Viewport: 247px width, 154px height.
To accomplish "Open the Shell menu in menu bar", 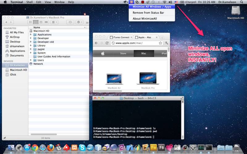I will (x=29, y=2).
